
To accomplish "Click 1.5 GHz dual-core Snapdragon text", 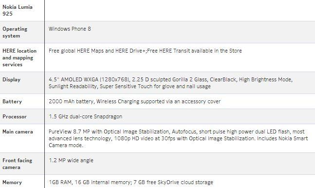I will [x=85, y=116].
